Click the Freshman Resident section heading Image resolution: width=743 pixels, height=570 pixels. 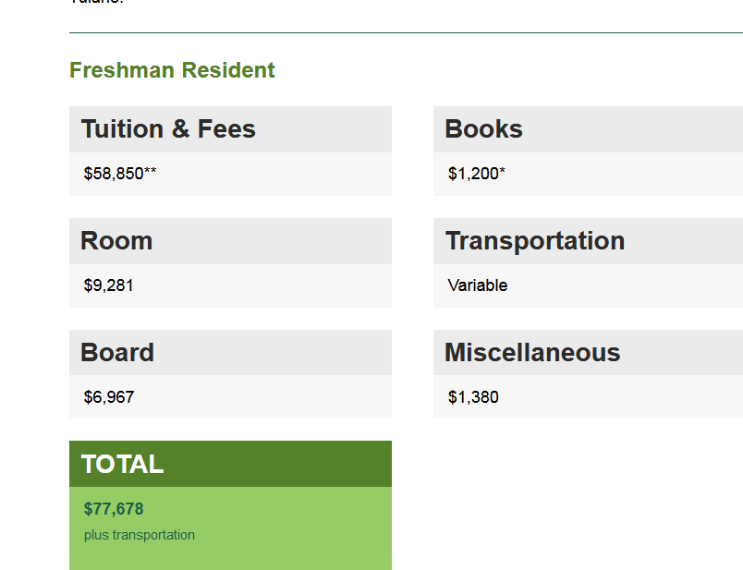(172, 70)
